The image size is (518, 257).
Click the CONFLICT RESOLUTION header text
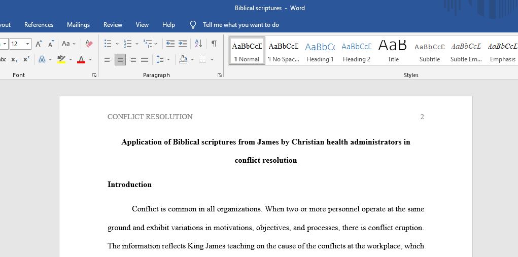pyautogui.click(x=150, y=117)
